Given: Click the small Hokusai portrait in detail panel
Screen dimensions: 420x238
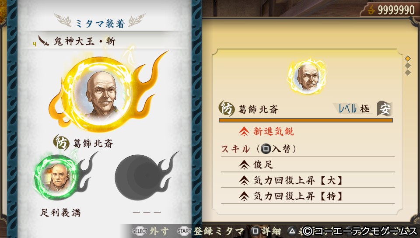Looking at the screenshot, I should pos(307,77).
